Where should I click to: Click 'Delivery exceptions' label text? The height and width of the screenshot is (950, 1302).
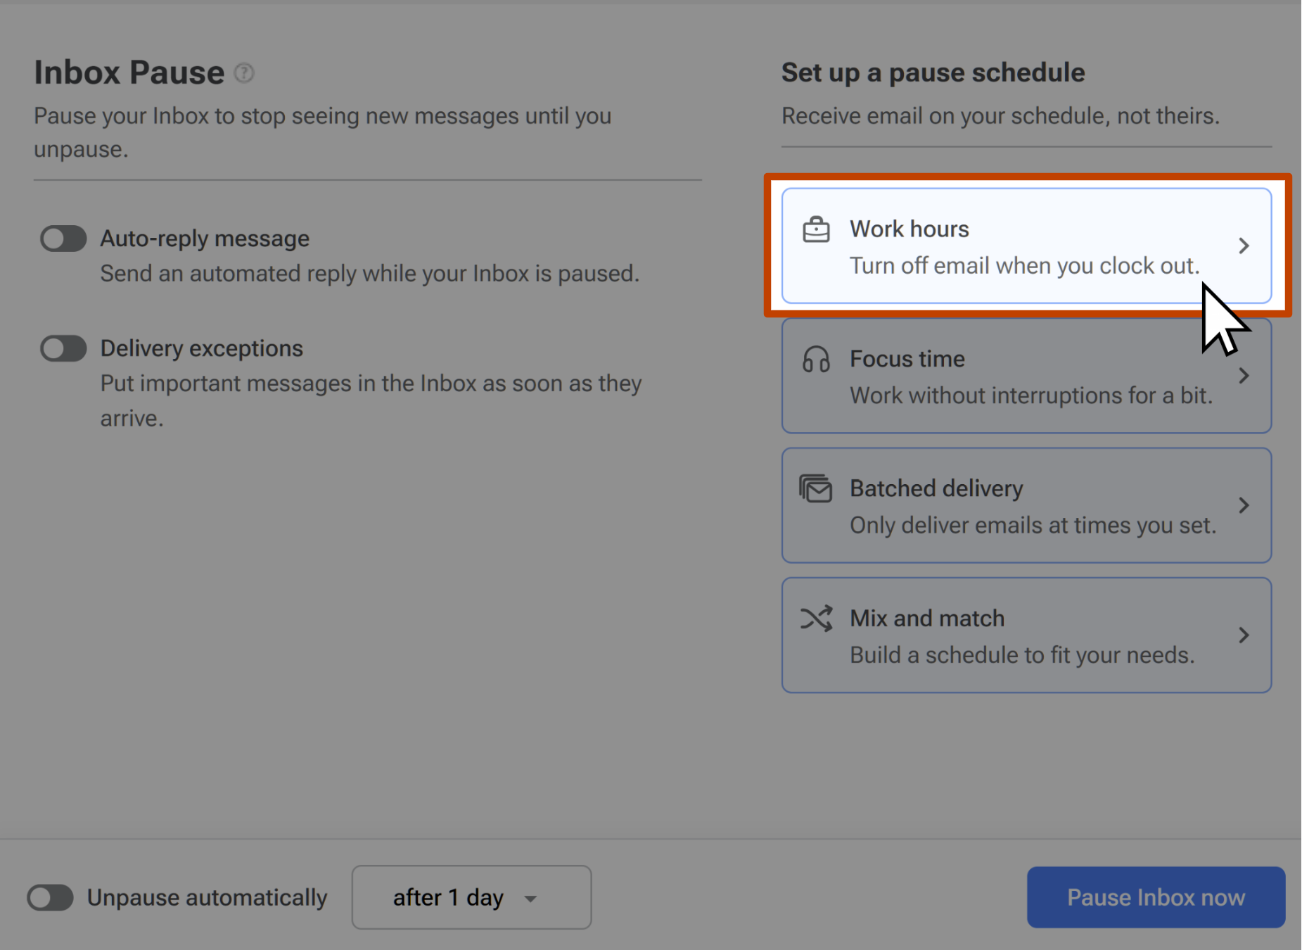pyautogui.click(x=201, y=348)
